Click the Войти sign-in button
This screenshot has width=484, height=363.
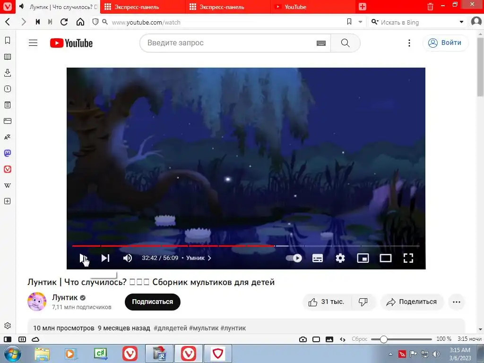pyautogui.click(x=445, y=43)
